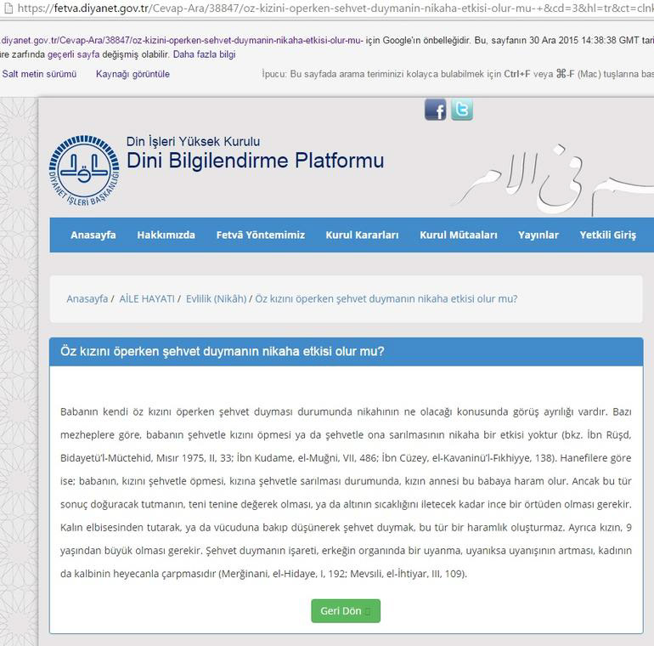Click the page icon in address bar

[8, 8]
